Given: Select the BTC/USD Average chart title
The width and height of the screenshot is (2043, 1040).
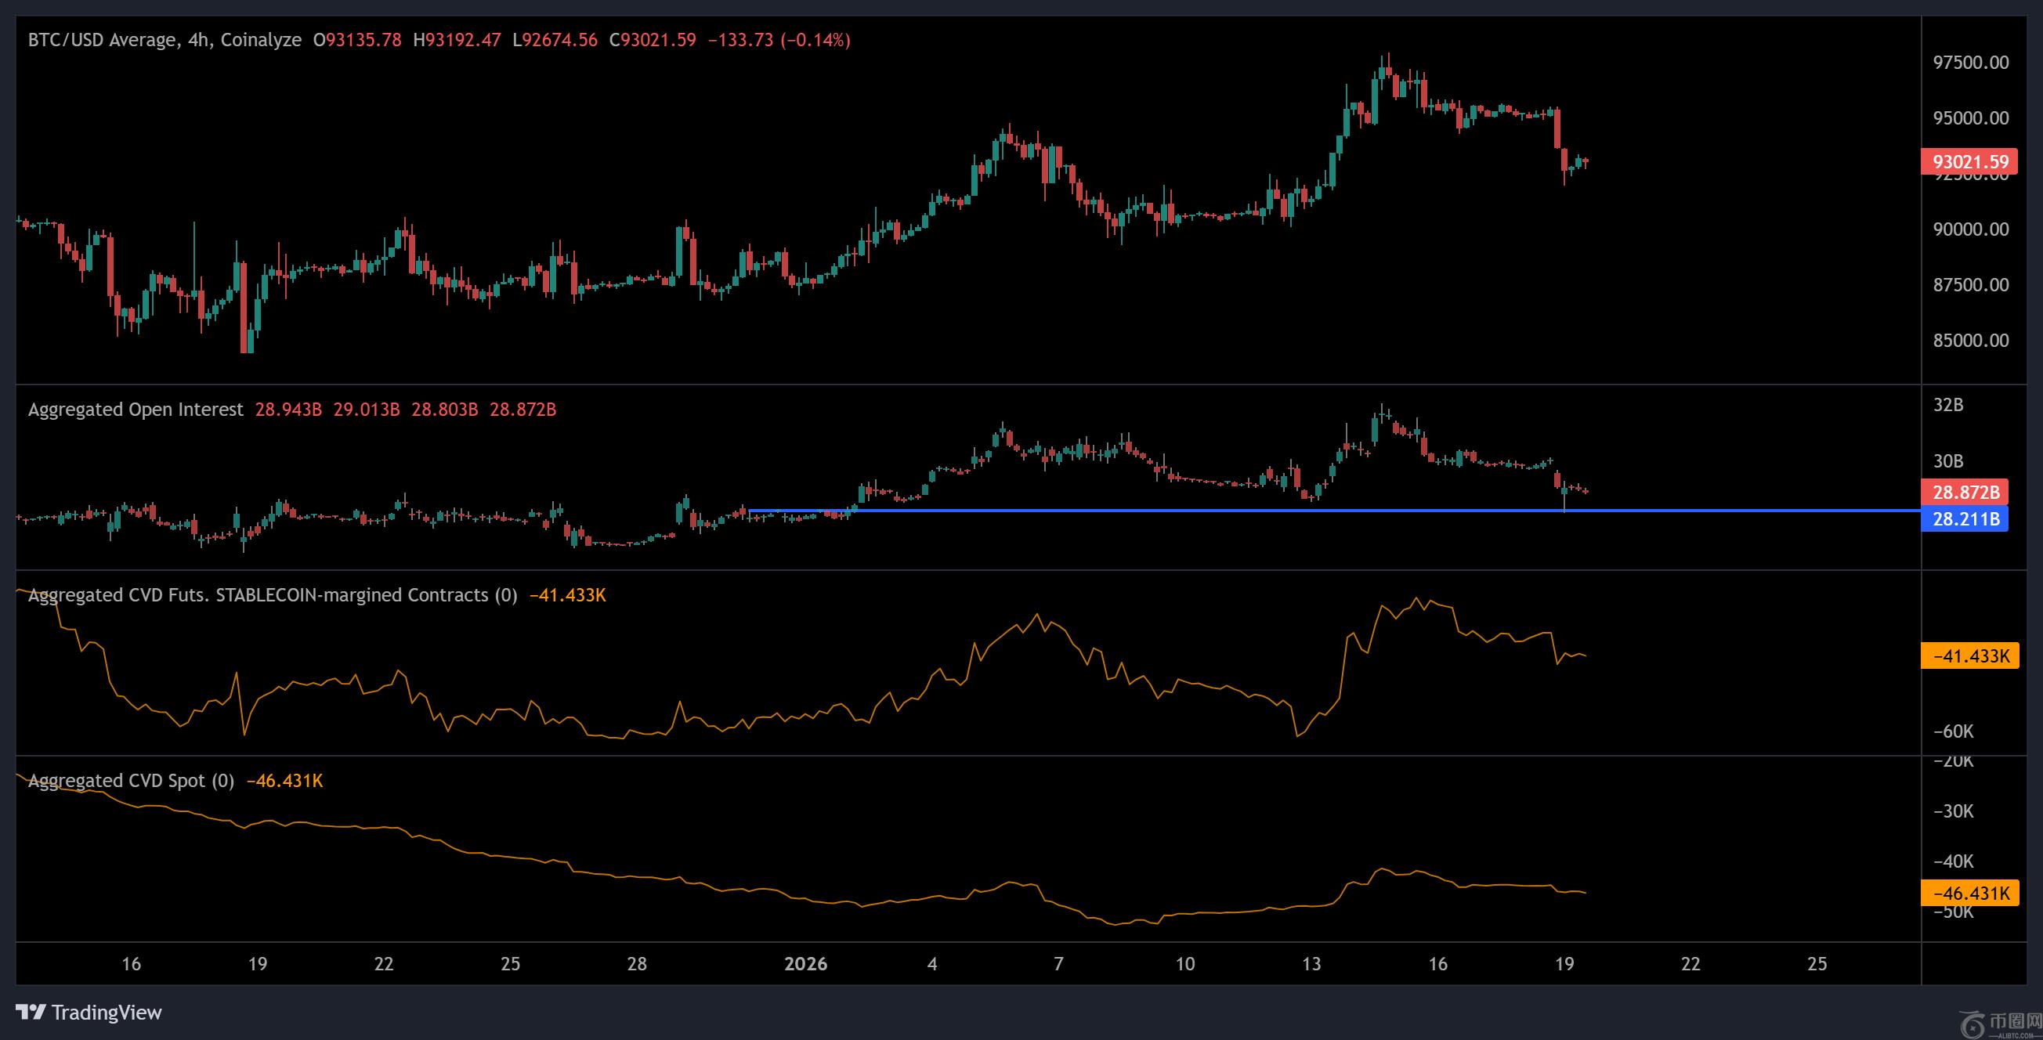Looking at the screenshot, I should 102,40.
